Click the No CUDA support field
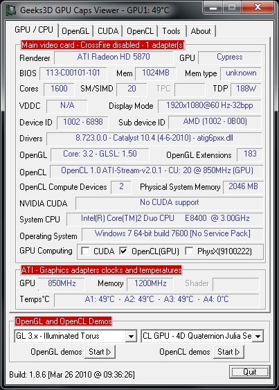 tap(169, 203)
